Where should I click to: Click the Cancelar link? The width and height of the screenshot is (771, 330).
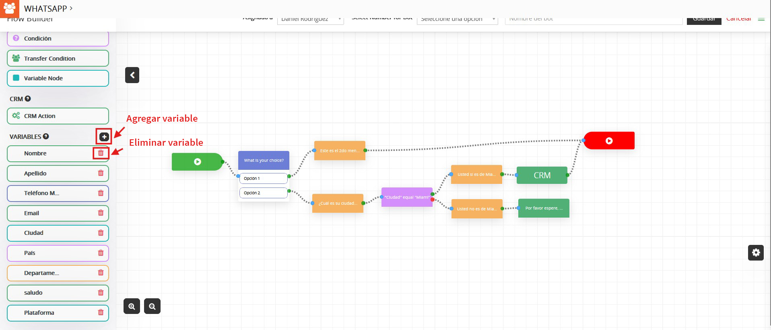coord(738,20)
